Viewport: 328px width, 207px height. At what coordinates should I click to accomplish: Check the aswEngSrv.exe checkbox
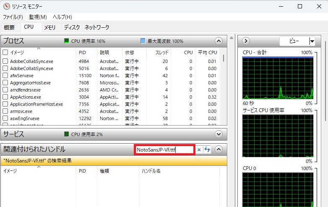(5, 118)
